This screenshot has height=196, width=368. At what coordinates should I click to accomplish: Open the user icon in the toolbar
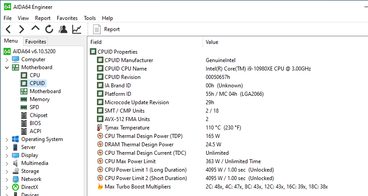(63, 29)
